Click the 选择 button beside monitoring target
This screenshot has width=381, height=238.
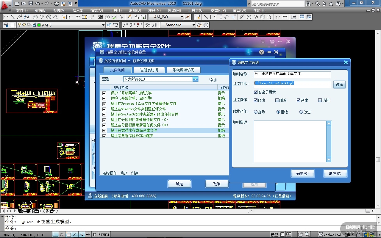[x=339, y=84]
